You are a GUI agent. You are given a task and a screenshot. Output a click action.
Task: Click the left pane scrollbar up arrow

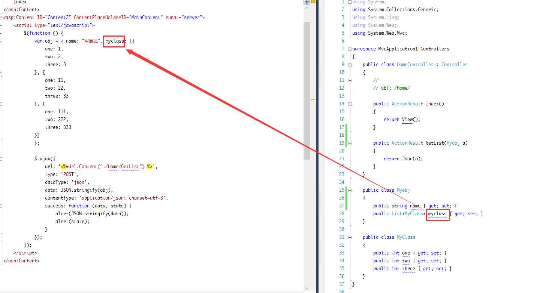307,8
